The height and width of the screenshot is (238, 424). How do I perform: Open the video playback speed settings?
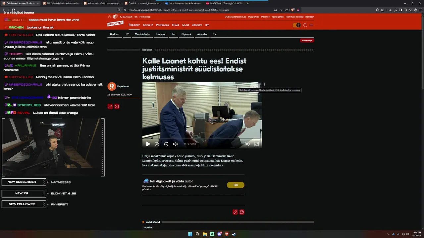coord(247,144)
